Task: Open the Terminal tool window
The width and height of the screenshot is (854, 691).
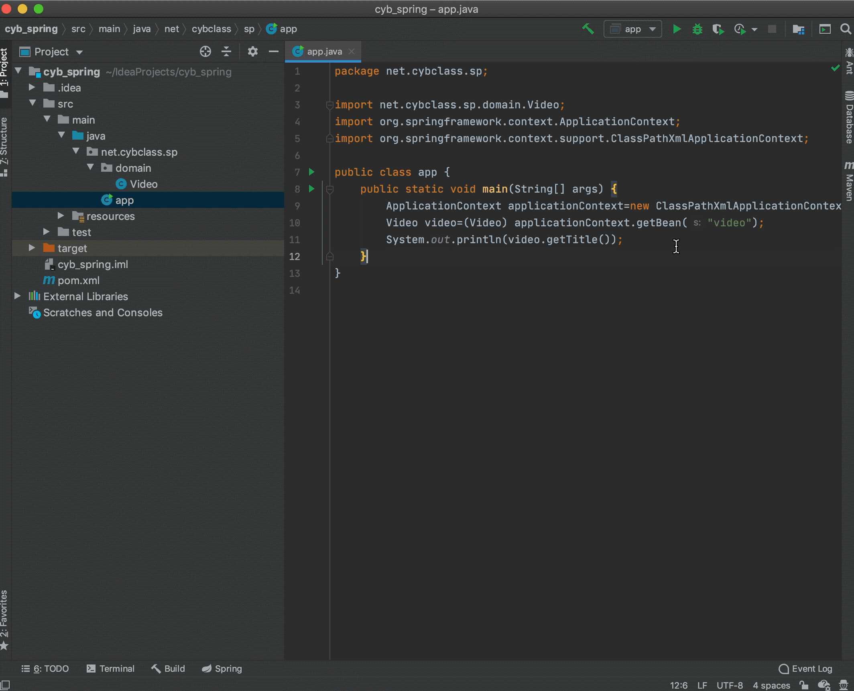Action: click(110, 669)
